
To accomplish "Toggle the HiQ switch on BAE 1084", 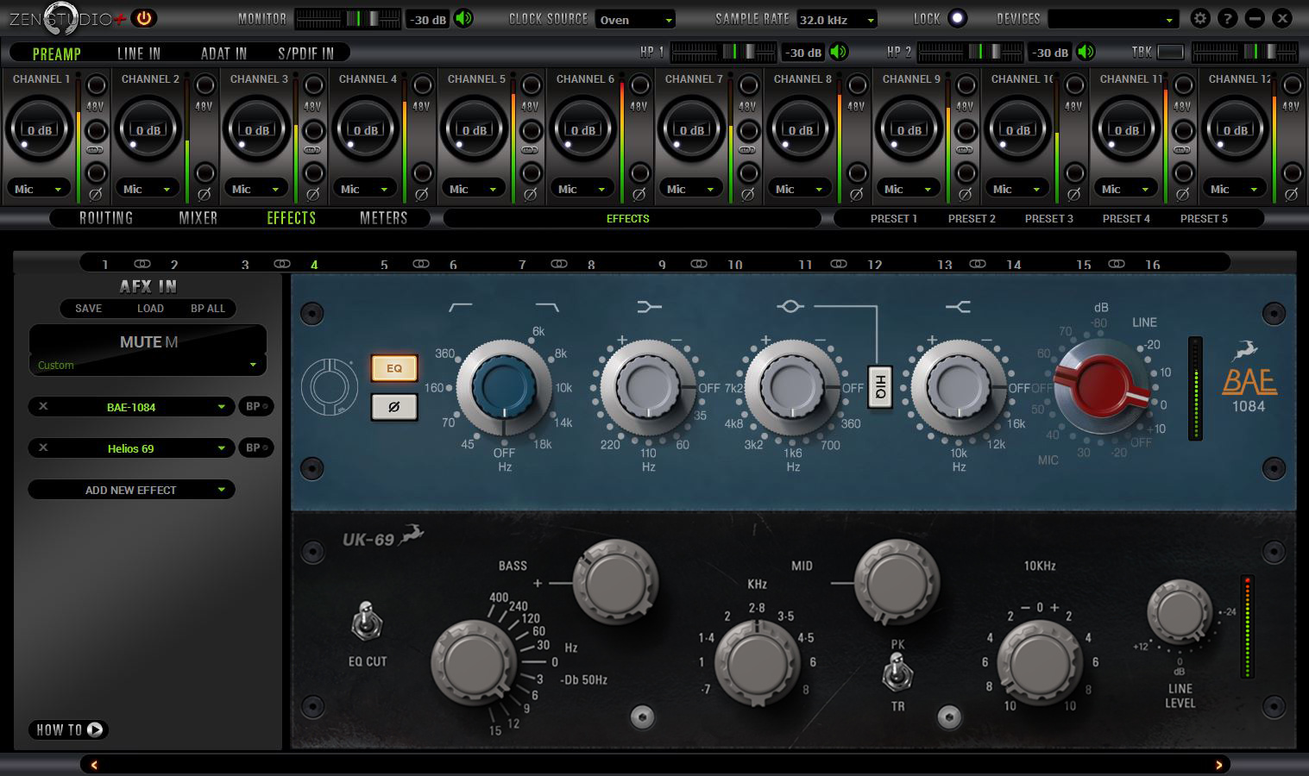I will tap(880, 388).
